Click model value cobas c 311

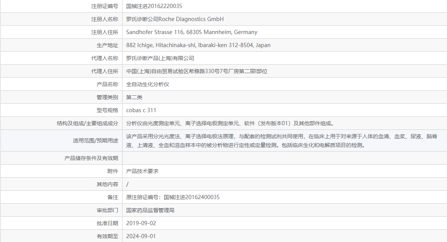141,110
